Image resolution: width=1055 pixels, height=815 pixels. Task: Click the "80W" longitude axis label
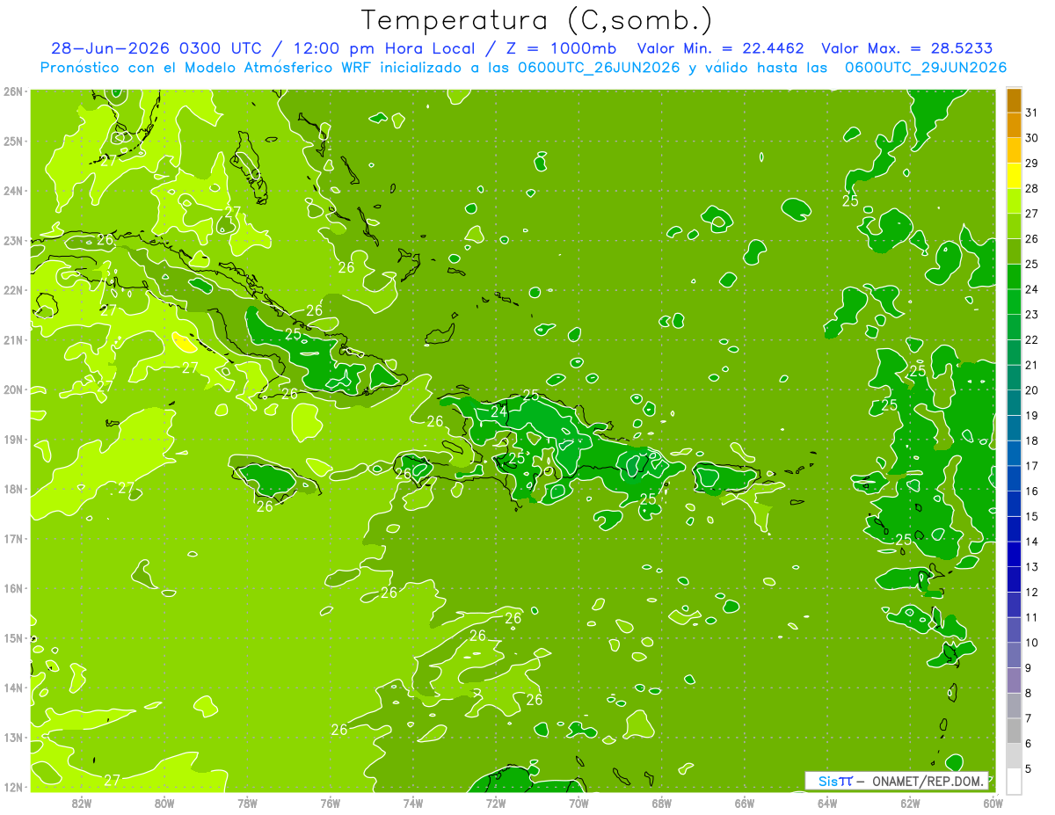point(164,803)
